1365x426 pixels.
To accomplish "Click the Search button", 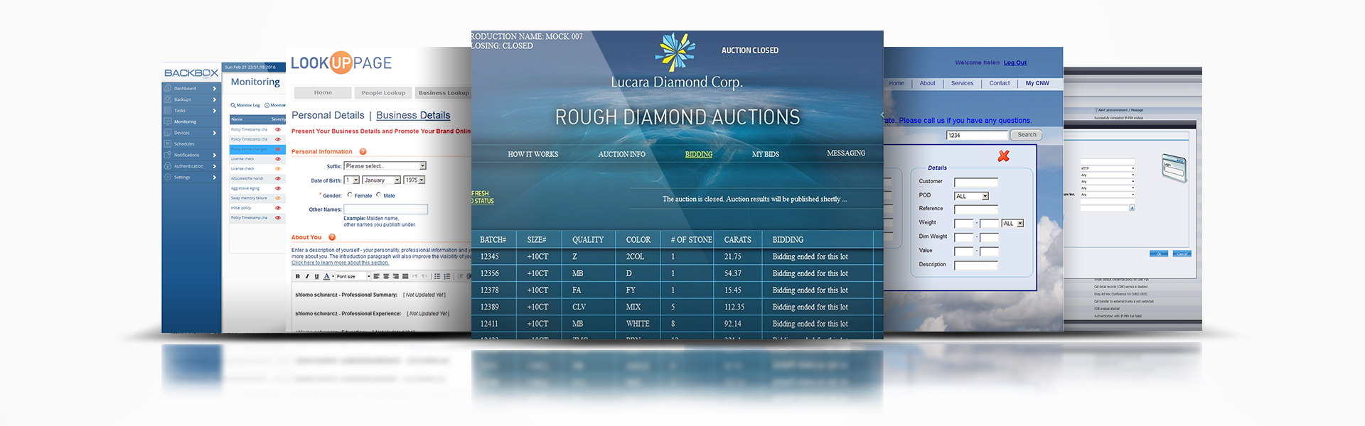I will 1027,135.
